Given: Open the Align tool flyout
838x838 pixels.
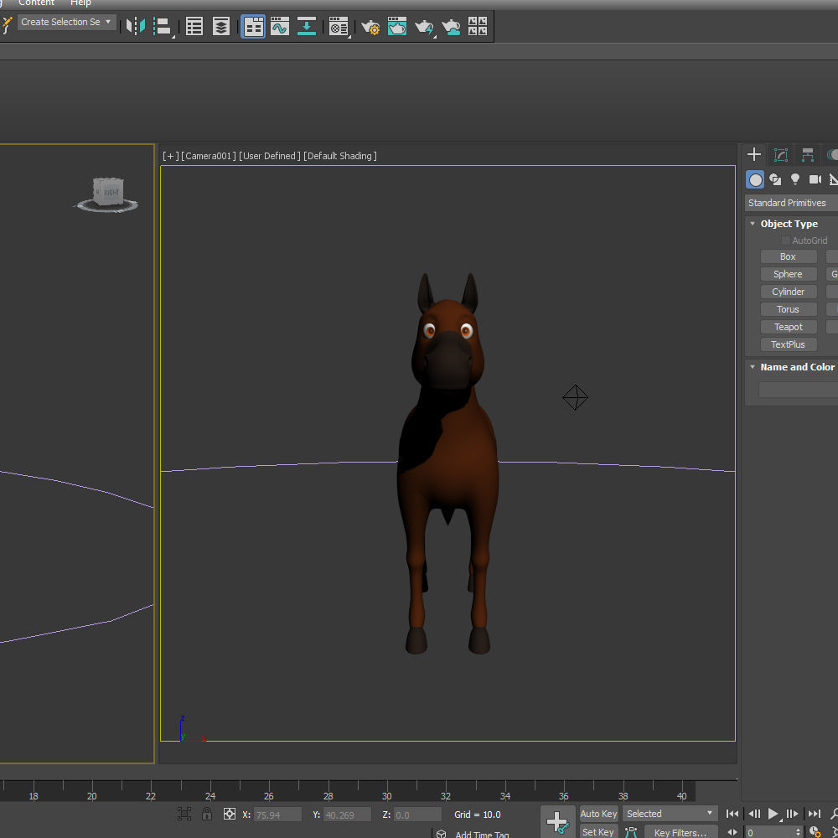Looking at the screenshot, I should coord(163,26).
